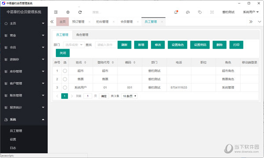The width and height of the screenshot is (264, 158).
Task: Switch to the 主页 tab
Action: [x=62, y=21]
